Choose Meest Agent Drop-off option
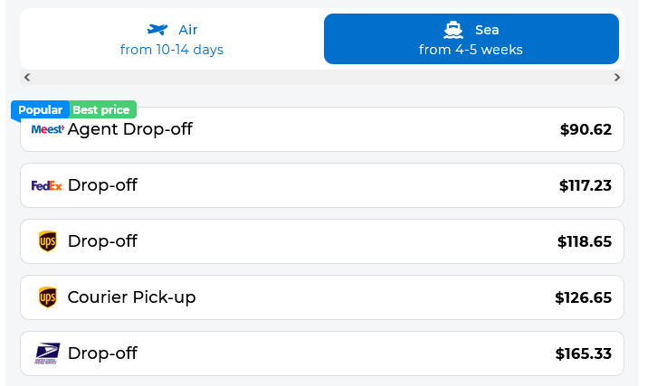The height and width of the screenshot is (386, 657). tap(322, 129)
